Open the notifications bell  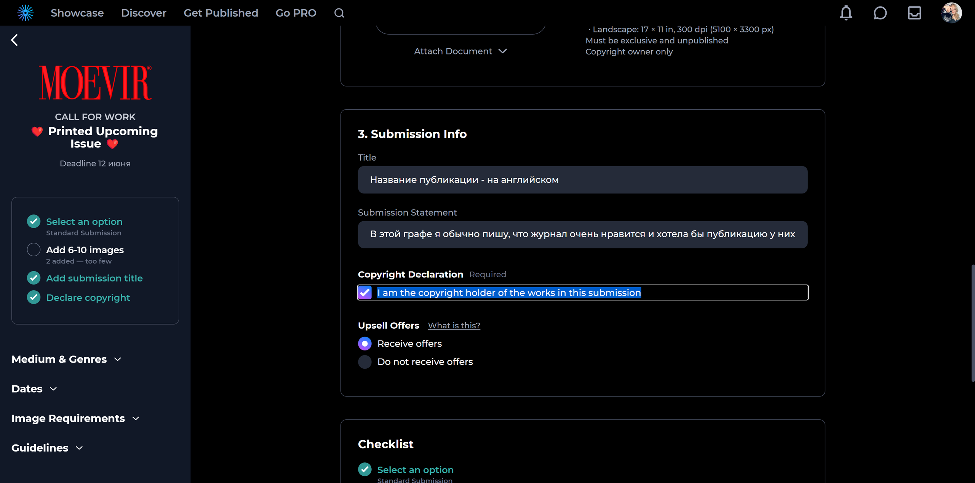(846, 13)
